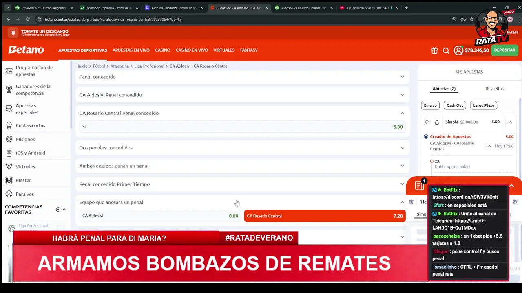Collapse Competencias Favoritas section
Image resolution: width=522 pixels, height=293 pixels.
click(64, 209)
